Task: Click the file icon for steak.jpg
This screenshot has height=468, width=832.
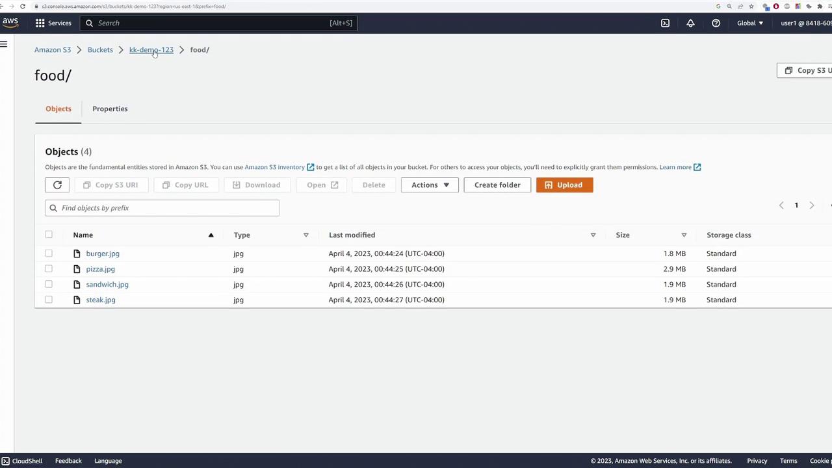Action: (x=77, y=300)
